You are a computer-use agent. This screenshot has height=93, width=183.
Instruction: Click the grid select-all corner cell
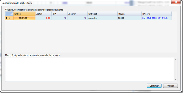pos(9,14)
